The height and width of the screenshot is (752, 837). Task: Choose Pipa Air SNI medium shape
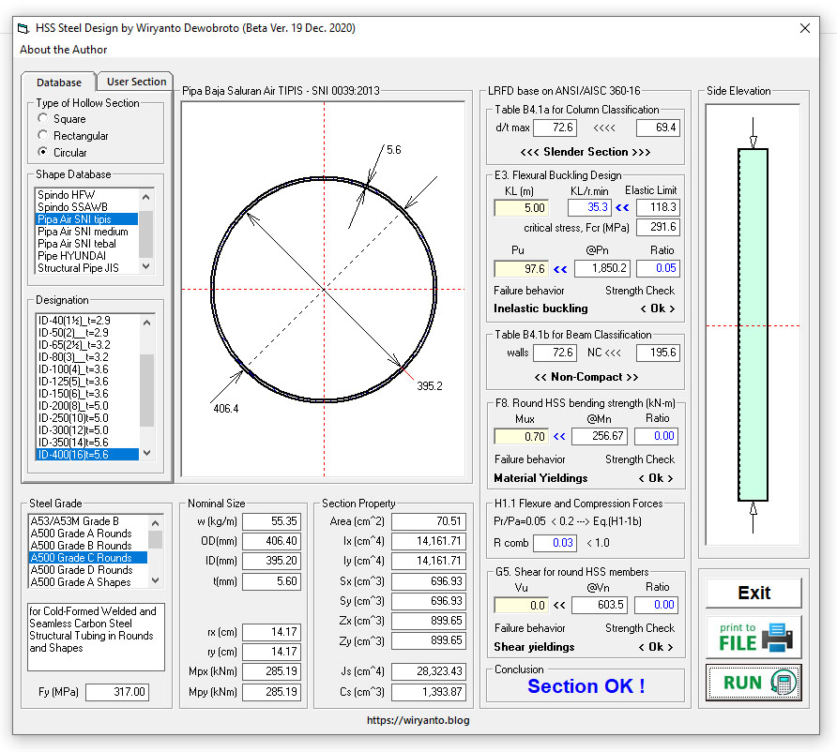click(x=83, y=232)
